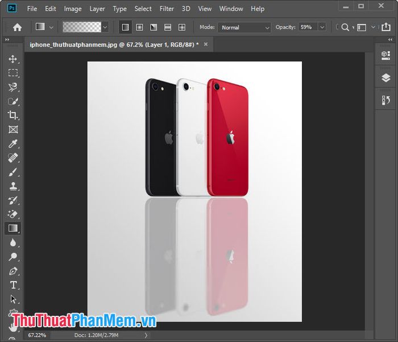This screenshot has height=342, width=398.
Task: Open the File menu
Action: pos(32,9)
